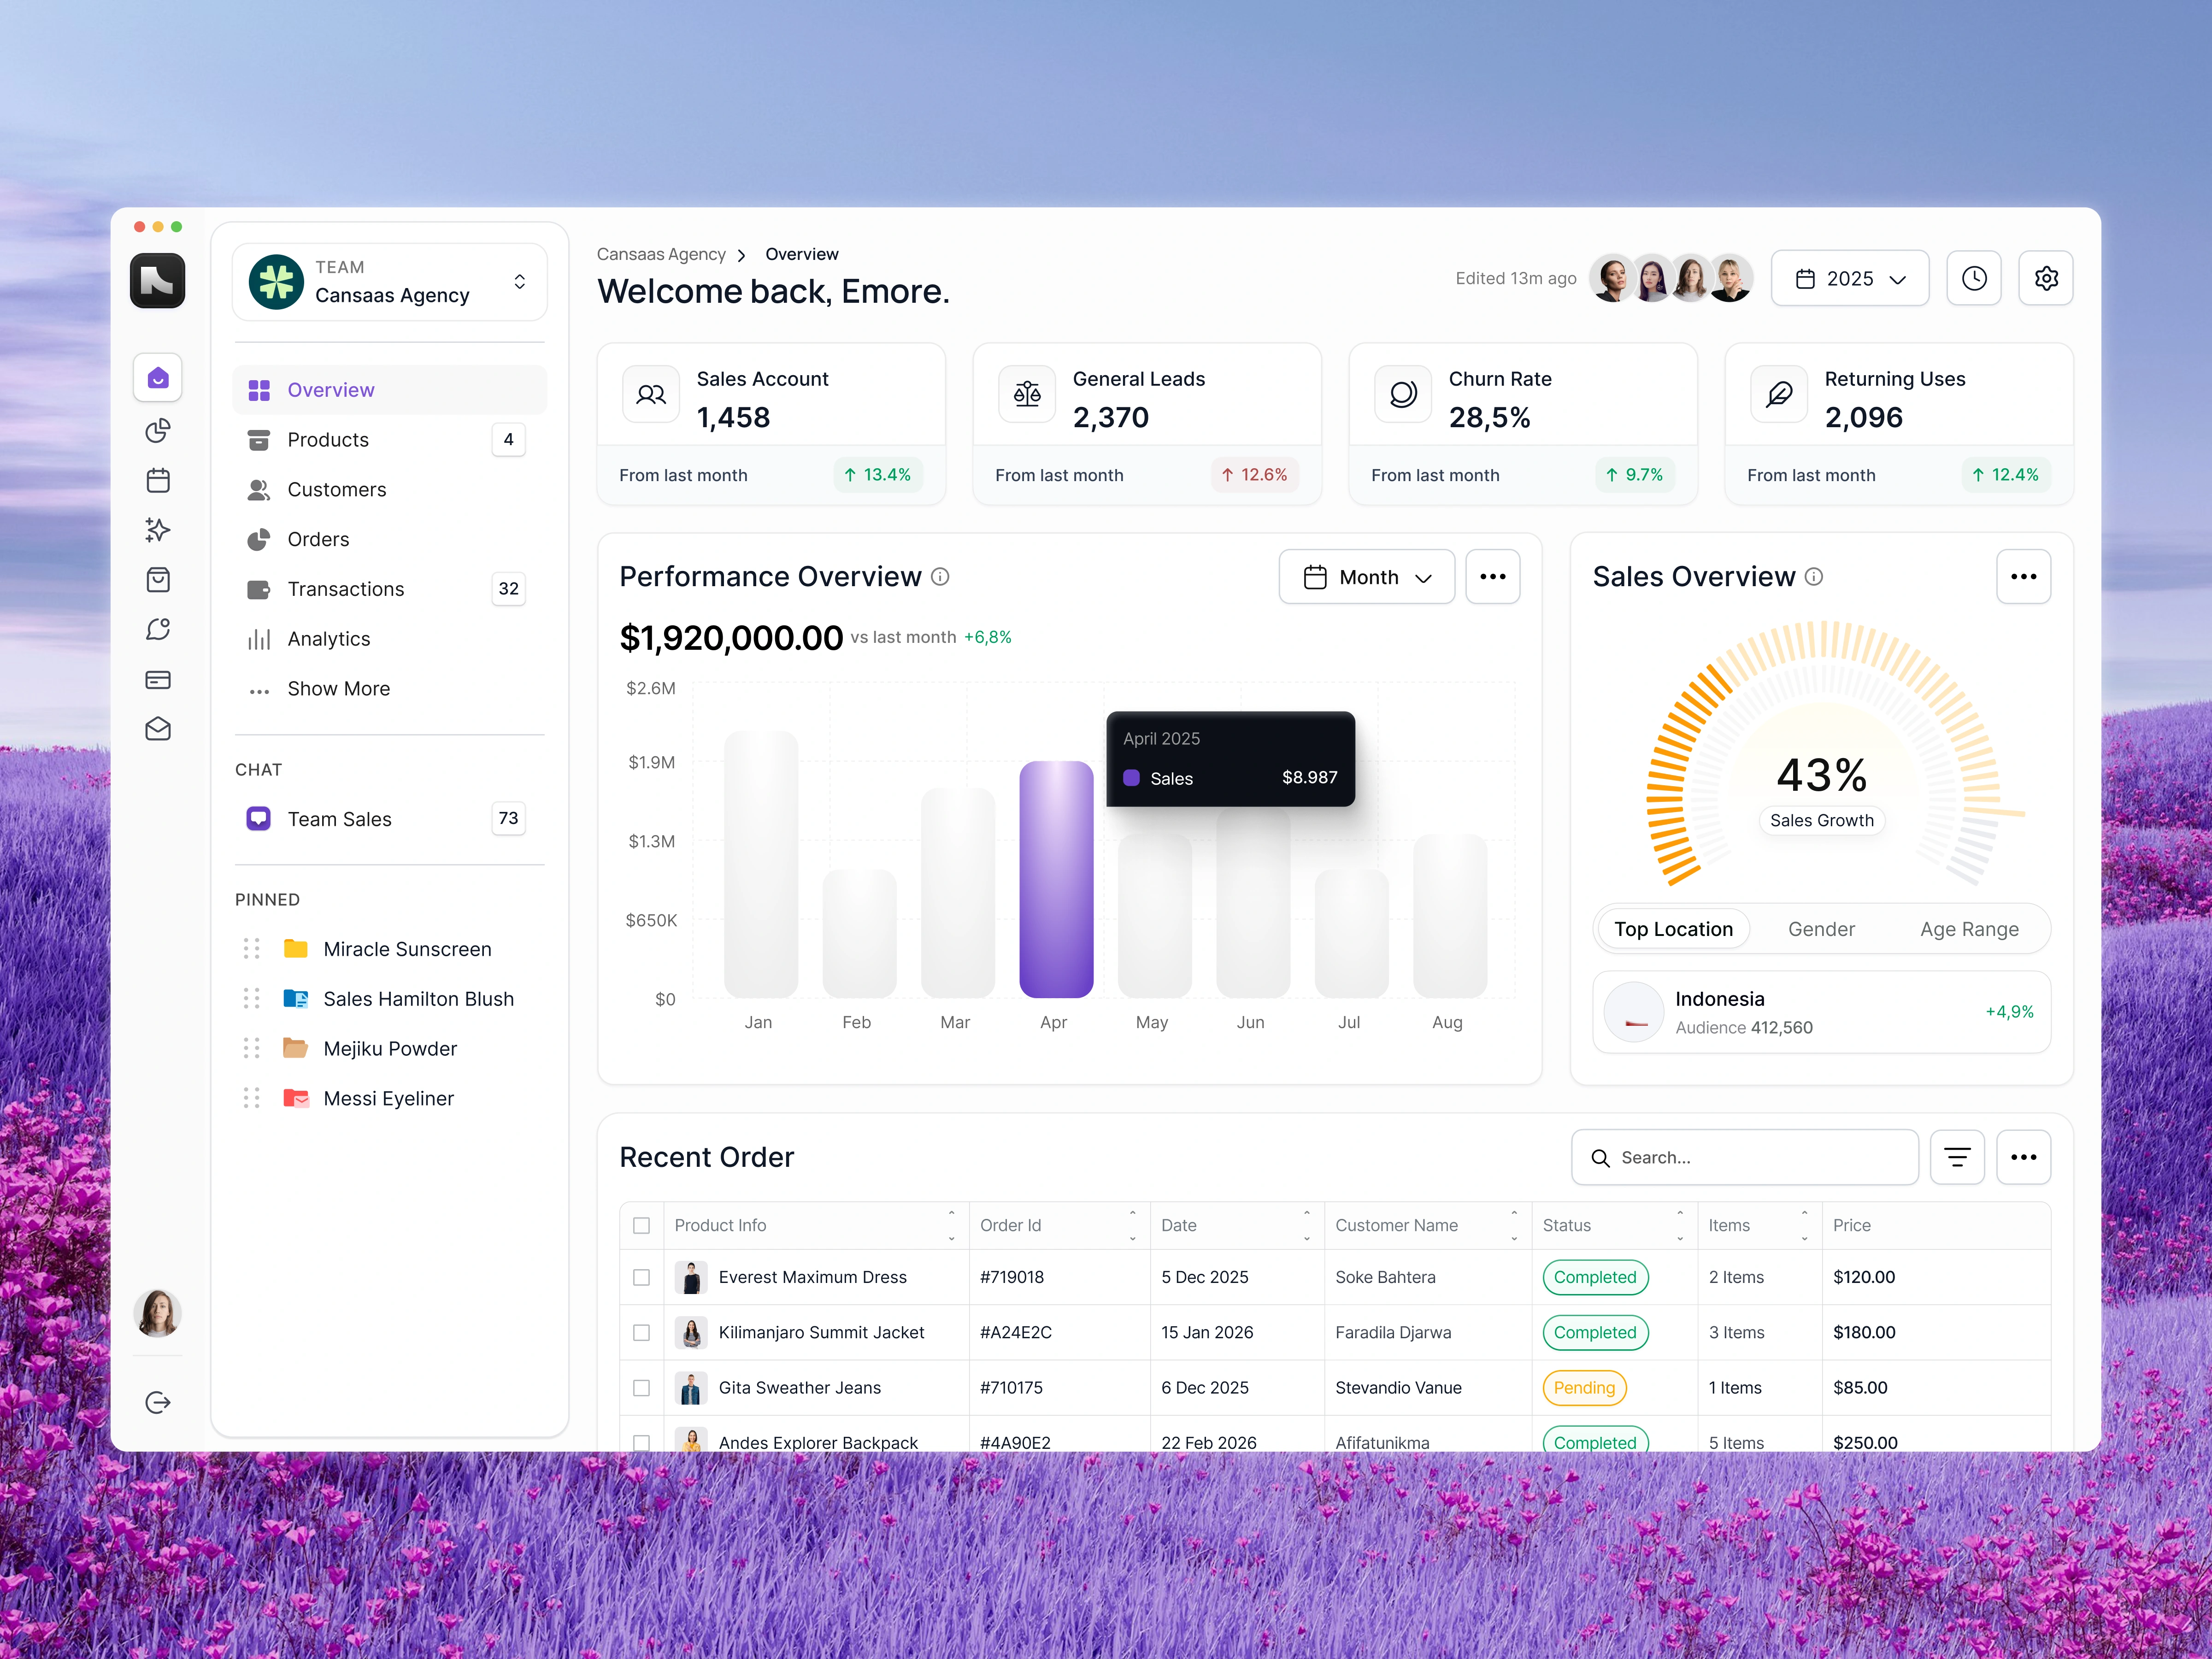Open Transactions in the sidebar menu
Image resolution: width=2212 pixels, height=1659 pixels.
coord(346,589)
